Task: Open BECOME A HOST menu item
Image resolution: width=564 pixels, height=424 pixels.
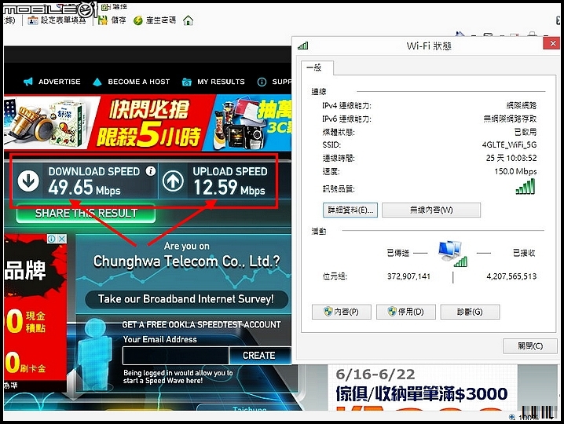Action: [x=139, y=82]
